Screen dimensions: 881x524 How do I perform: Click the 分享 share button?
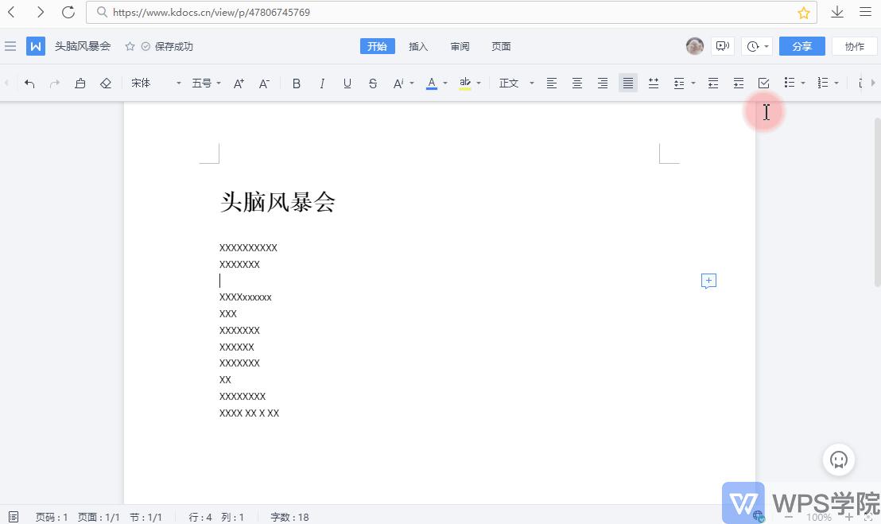[x=801, y=46]
